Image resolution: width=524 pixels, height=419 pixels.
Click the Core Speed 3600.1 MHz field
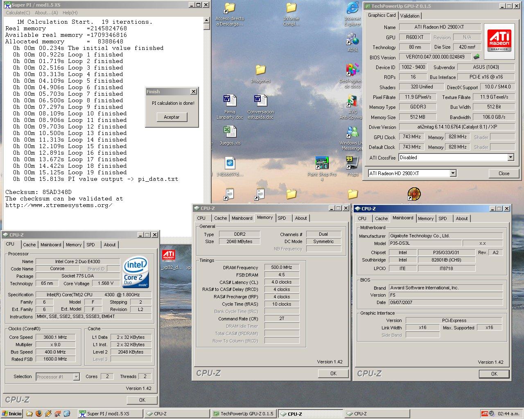[x=55, y=337]
